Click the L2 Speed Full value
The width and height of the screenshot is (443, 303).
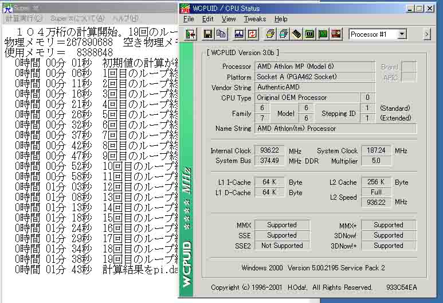(x=376, y=192)
